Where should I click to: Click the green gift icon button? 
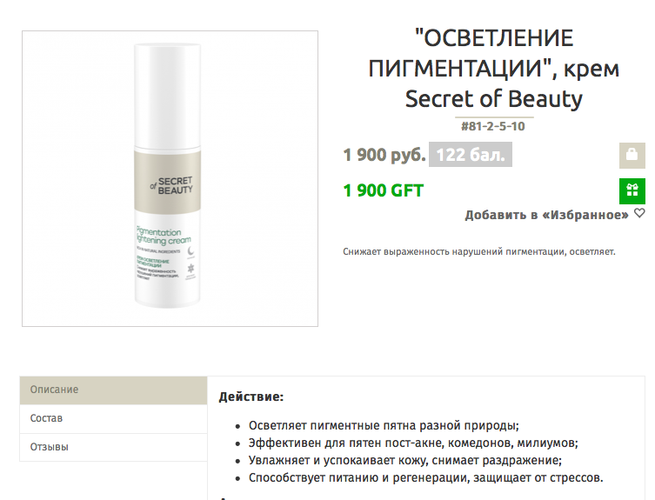point(632,191)
